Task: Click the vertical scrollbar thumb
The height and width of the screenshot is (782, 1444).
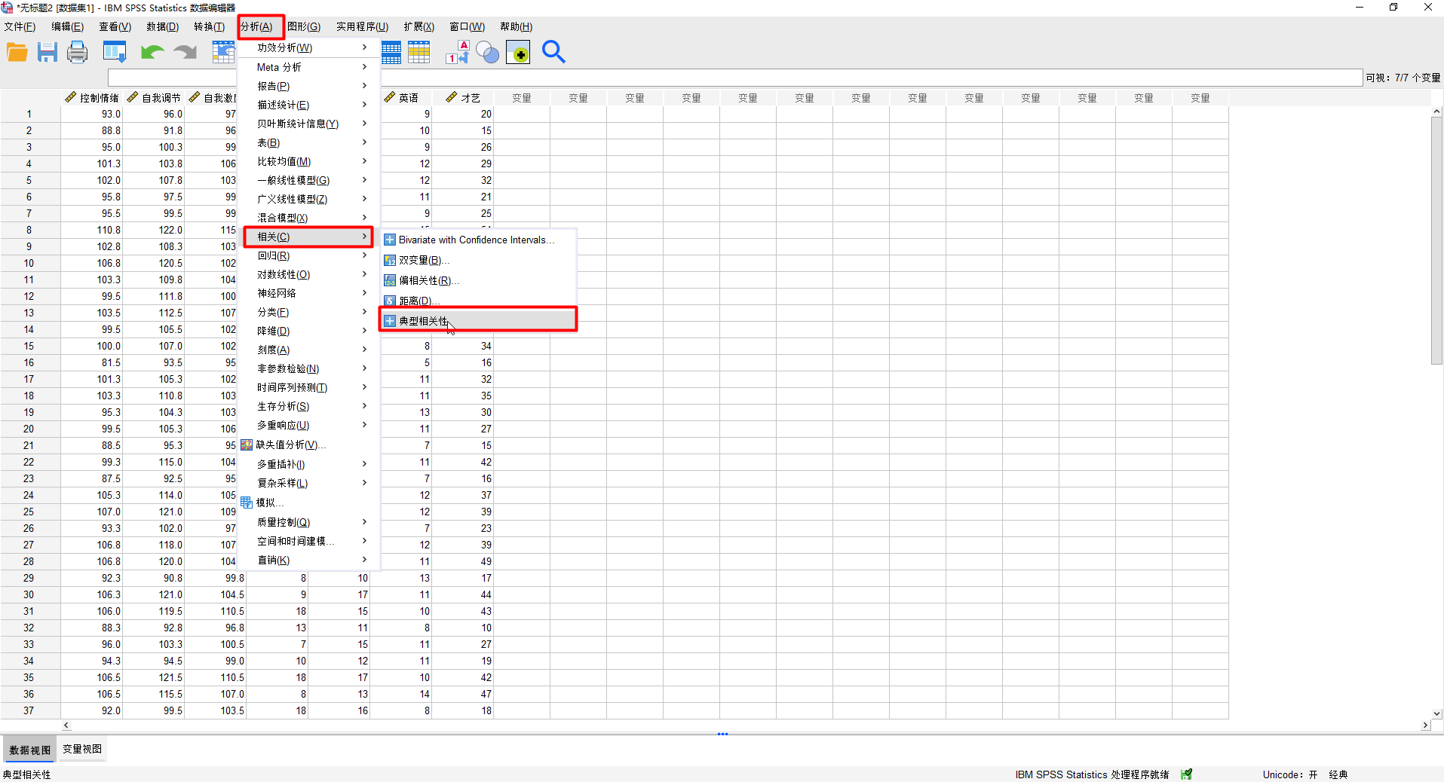Action: [x=1436, y=240]
